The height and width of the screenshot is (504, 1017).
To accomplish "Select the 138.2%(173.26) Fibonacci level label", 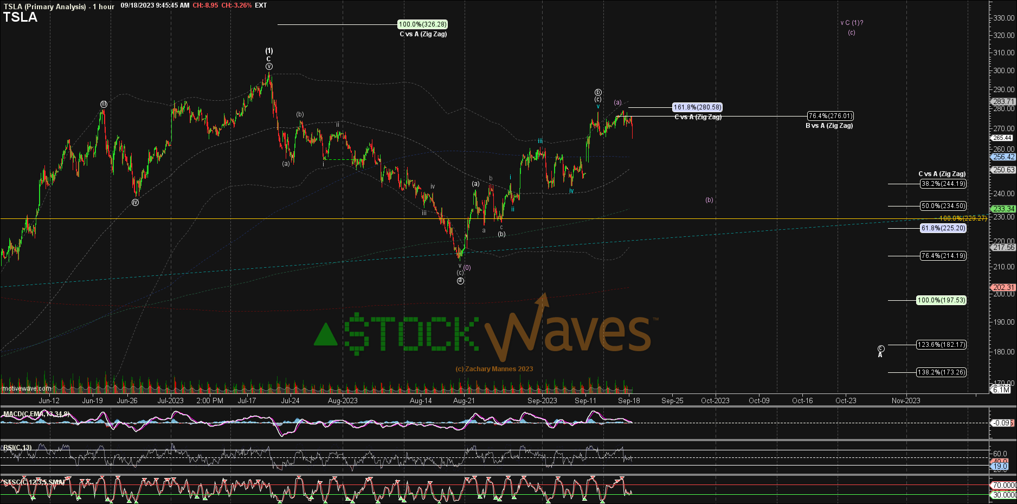I will point(942,372).
